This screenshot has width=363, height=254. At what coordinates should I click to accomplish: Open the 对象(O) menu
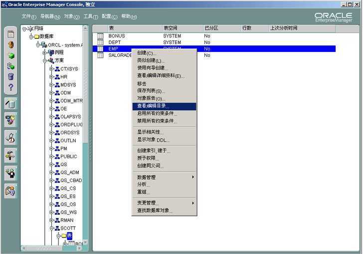pos(72,16)
